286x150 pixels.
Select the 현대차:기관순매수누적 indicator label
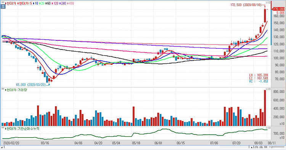pyautogui.click(x=22, y=129)
